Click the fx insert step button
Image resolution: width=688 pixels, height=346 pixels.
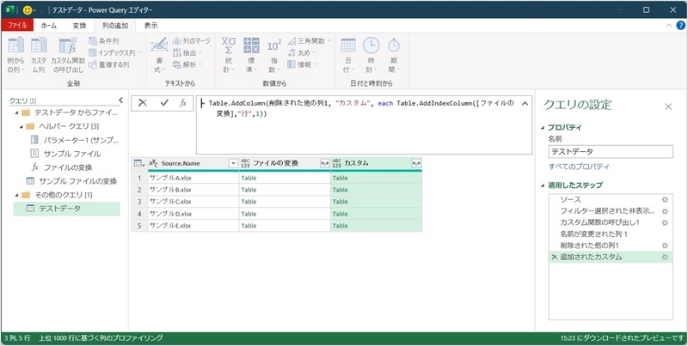coord(183,103)
